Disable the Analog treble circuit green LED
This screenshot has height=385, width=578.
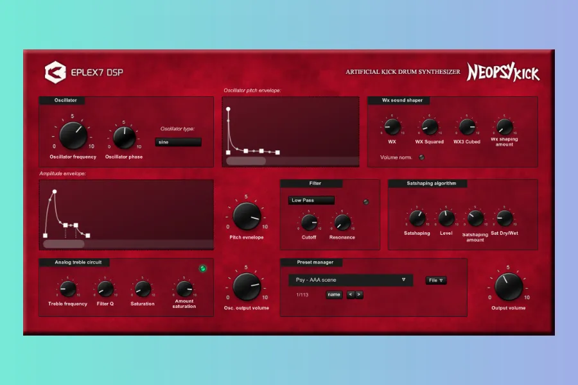click(203, 268)
